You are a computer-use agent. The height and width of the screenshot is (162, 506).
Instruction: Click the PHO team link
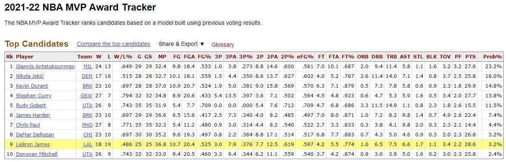(87, 125)
